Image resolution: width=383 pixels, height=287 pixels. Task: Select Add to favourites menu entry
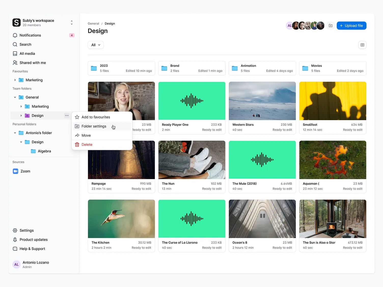coord(96,117)
